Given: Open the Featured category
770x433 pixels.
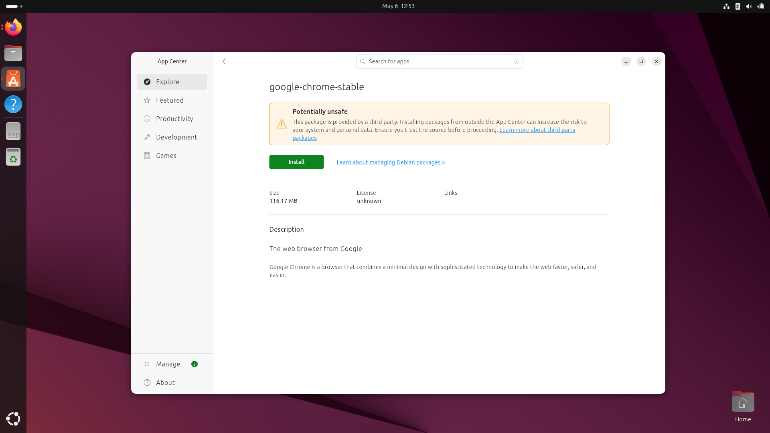Looking at the screenshot, I should click(x=172, y=100).
